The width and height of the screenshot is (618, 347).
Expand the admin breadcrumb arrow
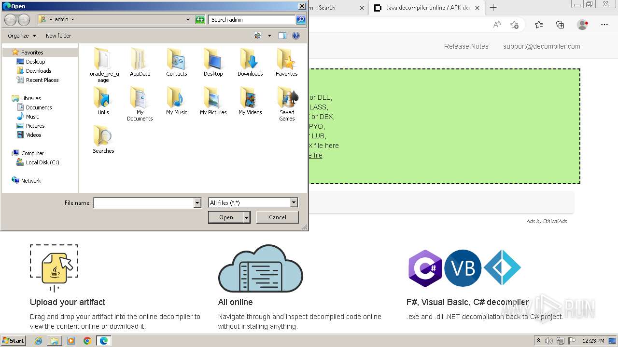pos(72,20)
